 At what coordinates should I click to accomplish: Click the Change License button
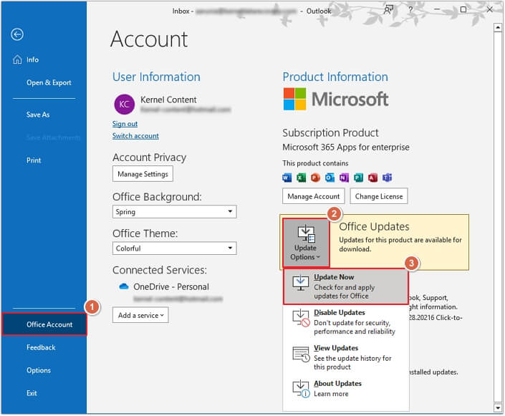coord(379,196)
